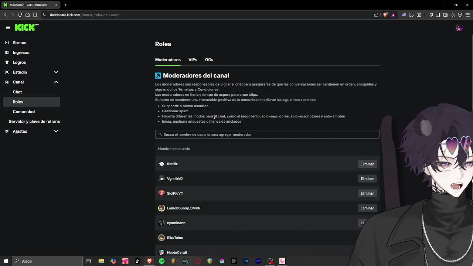Remove Vgm4rkD with its Eliminar button

[367, 179]
